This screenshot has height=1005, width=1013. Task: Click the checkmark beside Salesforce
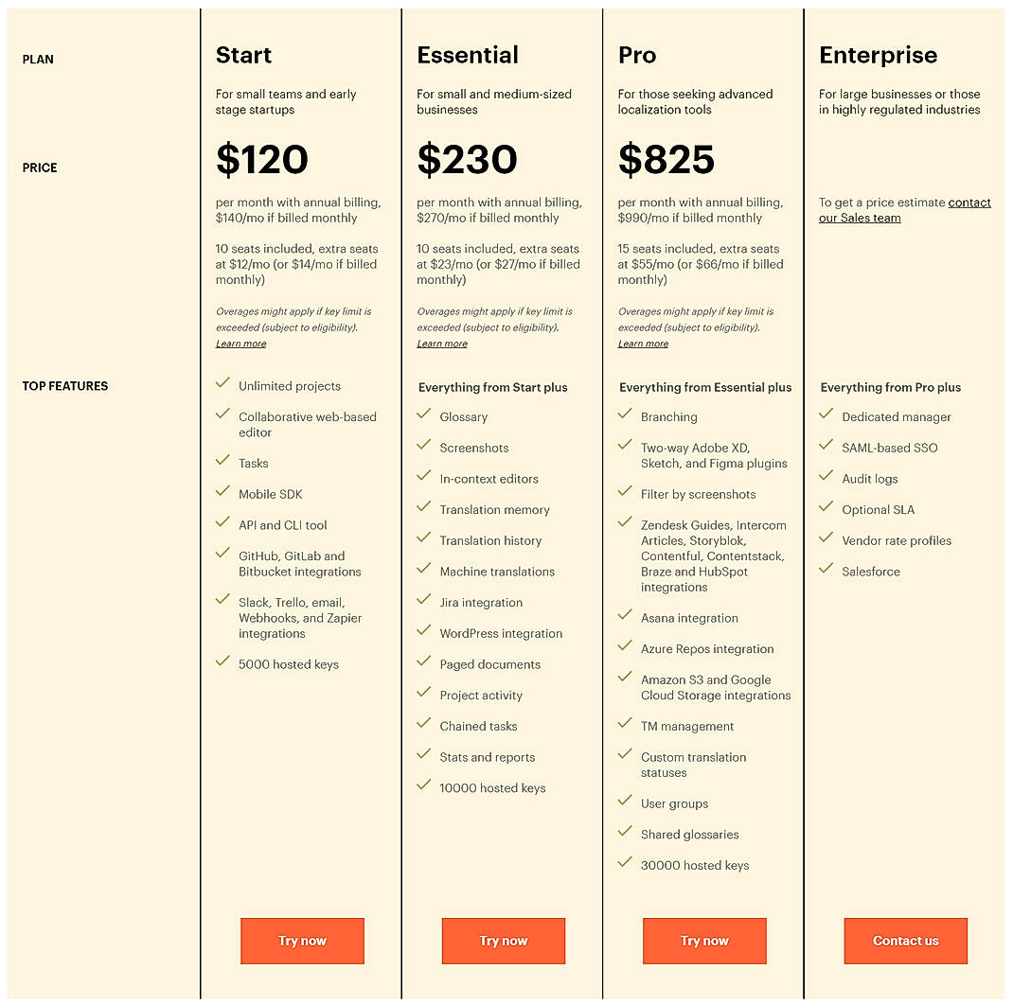pos(826,571)
